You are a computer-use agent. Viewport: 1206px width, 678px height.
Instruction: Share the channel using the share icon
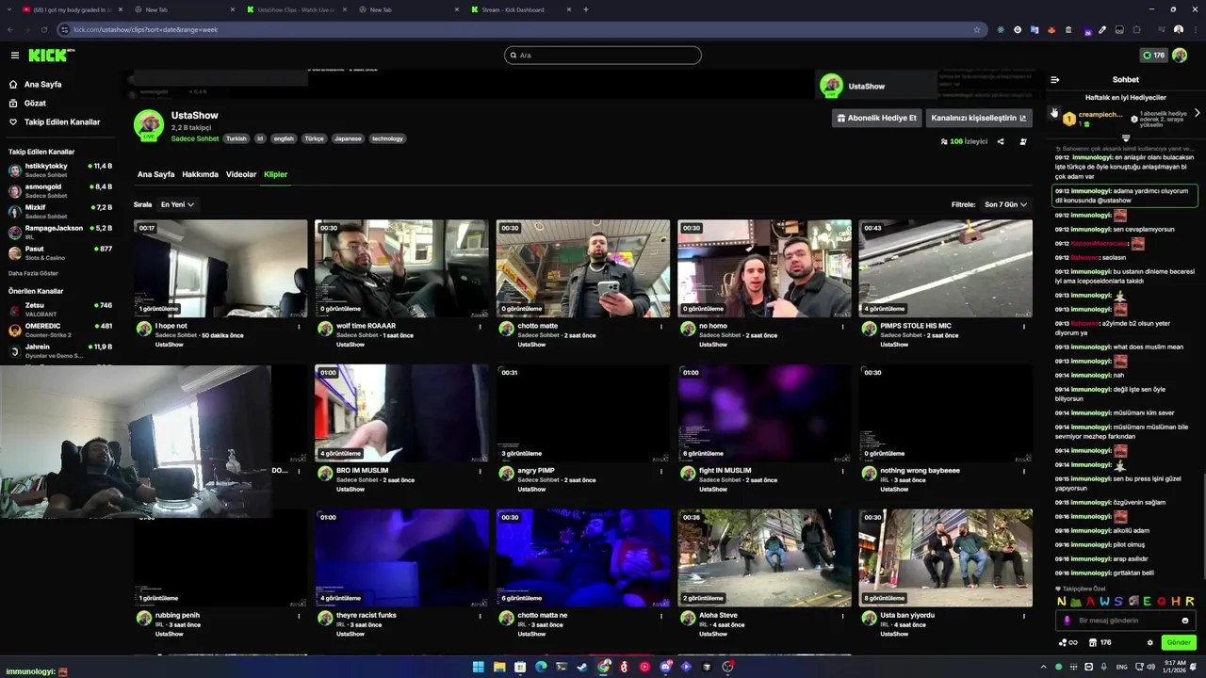pos(1001,141)
